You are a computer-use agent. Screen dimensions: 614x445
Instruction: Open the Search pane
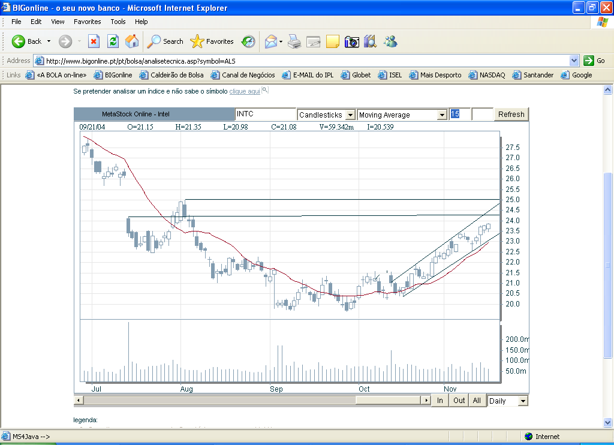[165, 41]
